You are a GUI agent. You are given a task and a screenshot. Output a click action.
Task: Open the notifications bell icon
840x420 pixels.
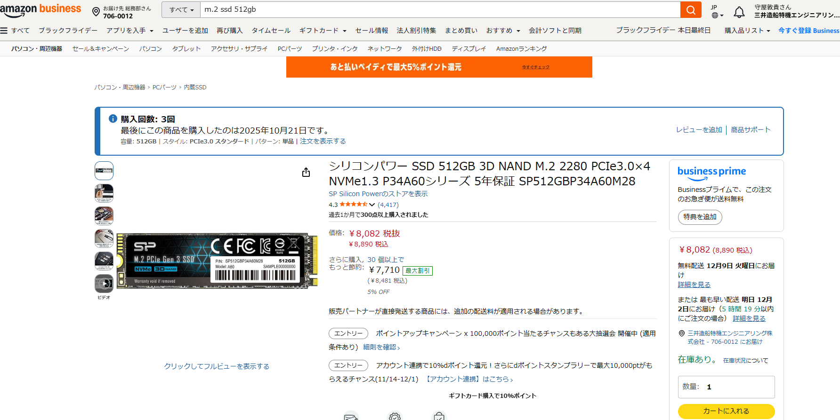click(739, 12)
